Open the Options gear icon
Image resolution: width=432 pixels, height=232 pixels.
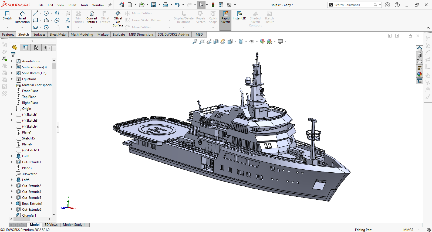click(x=229, y=5)
